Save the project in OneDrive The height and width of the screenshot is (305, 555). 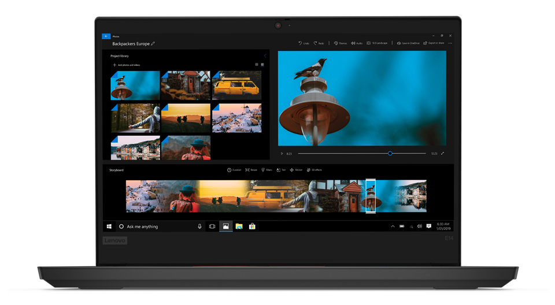point(408,43)
